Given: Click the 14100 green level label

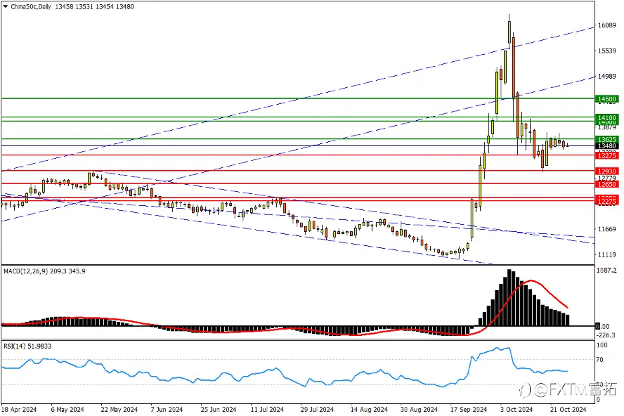Looking at the screenshot, I should pos(607,117).
